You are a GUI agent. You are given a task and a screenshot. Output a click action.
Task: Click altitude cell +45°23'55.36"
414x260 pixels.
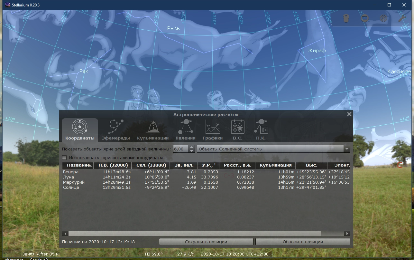pyautogui.click(x=311, y=172)
